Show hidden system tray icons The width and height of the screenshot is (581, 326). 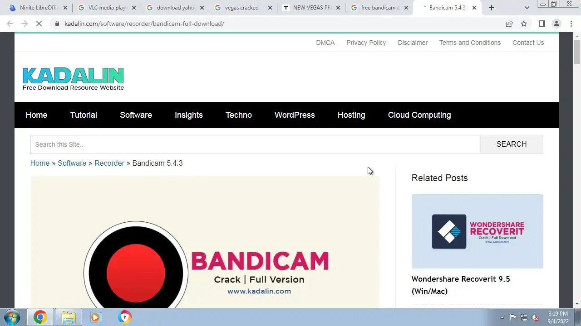coord(502,317)
